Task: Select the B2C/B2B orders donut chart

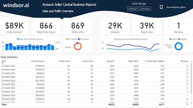Action: 78,46
